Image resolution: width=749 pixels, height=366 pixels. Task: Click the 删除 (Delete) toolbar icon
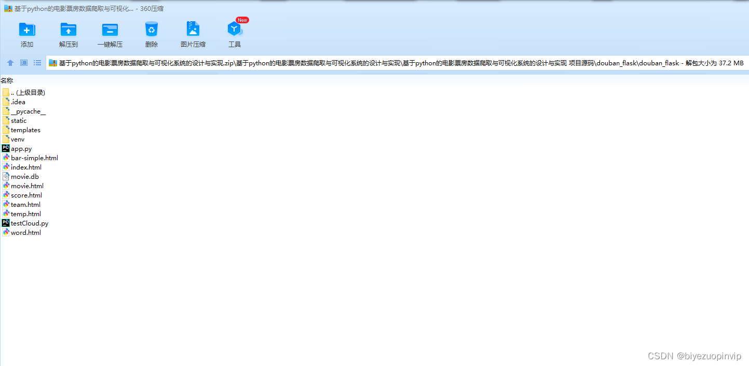pos(151,34)
